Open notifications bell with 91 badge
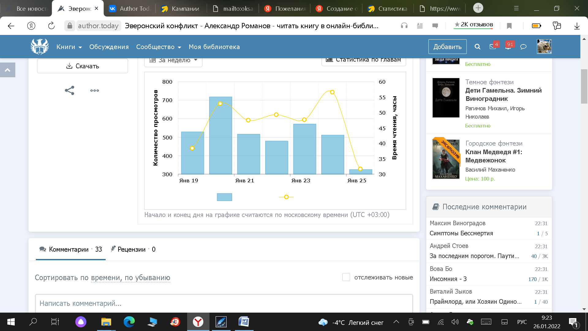This screenshot has width=588, height=331. (x=508, y=47)
